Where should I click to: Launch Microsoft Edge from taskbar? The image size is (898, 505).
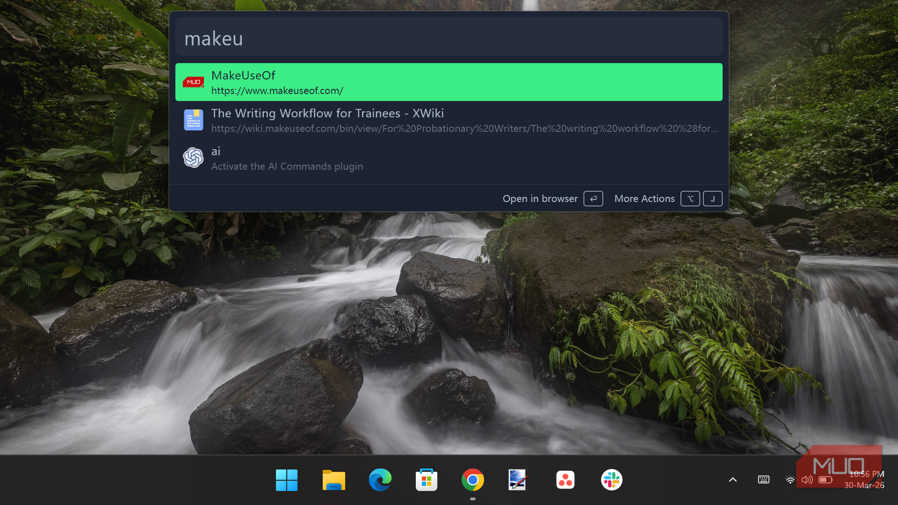[x=380, y=480]
